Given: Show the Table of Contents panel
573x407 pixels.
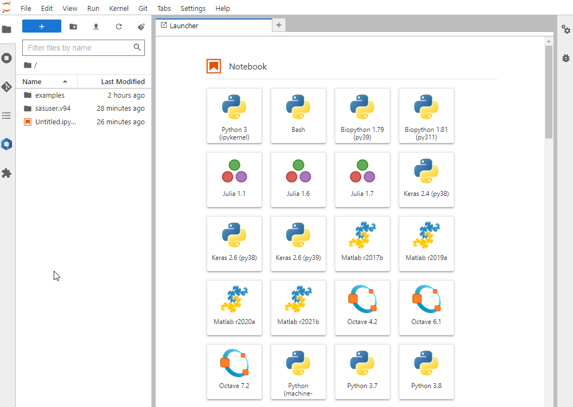Looking at the screenshot, I should click(7, 116).
